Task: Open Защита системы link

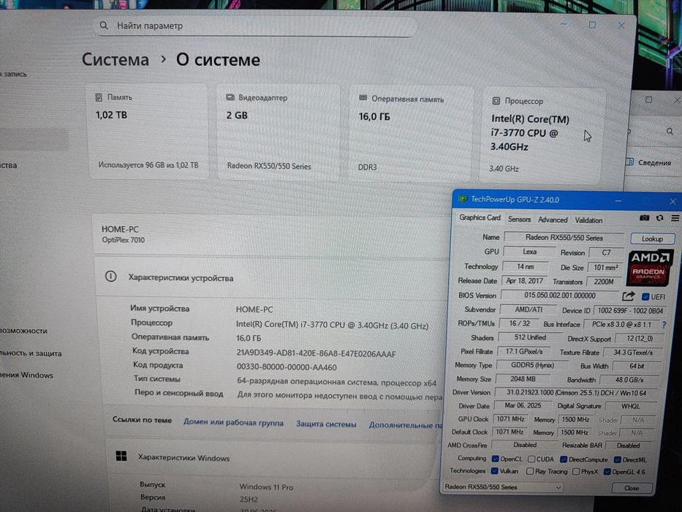Action: coord(326,423)
